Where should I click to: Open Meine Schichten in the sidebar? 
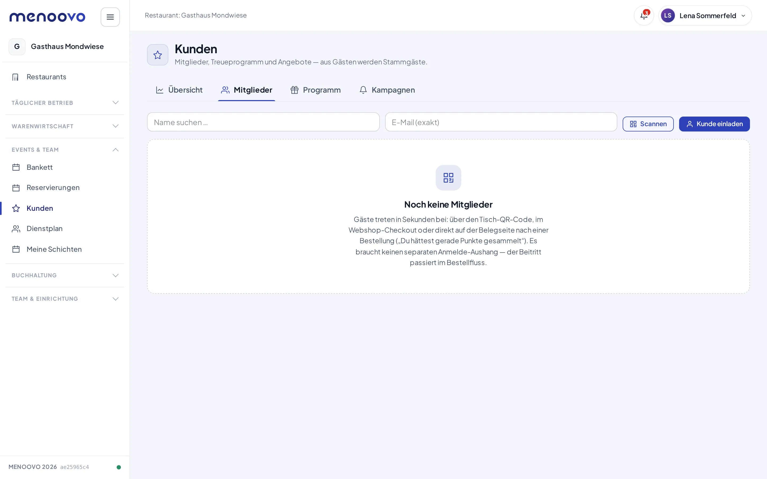pos(65,249)
